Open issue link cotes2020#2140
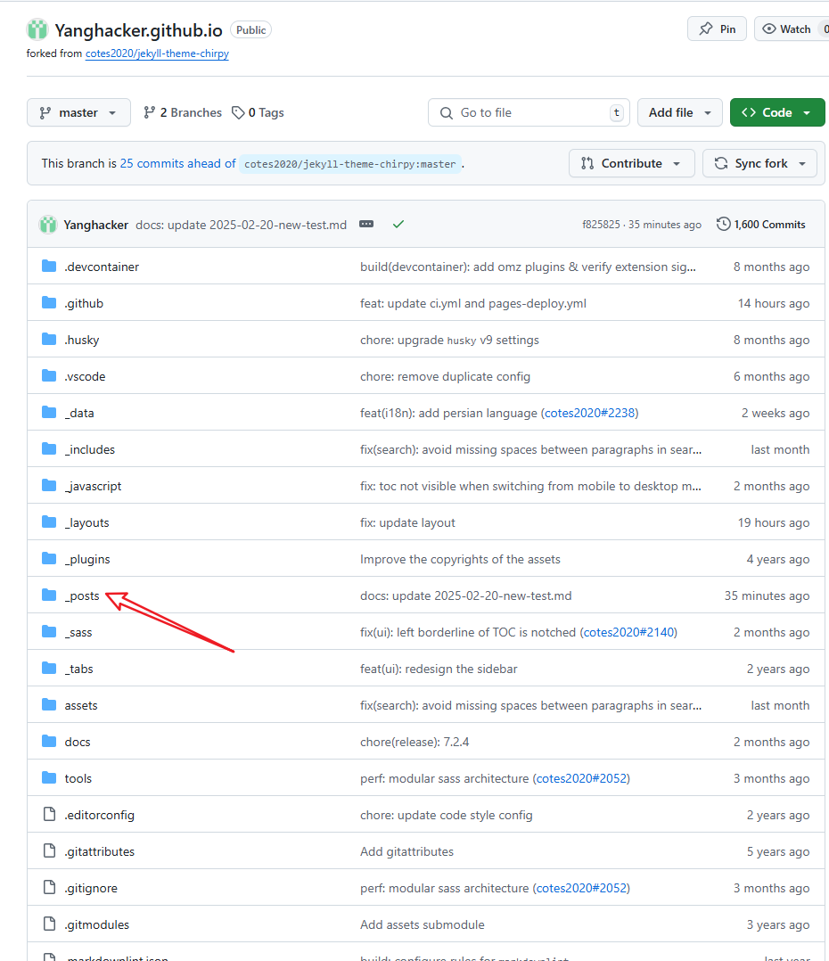This screenshot has height=961, width=829. (628, 633)
